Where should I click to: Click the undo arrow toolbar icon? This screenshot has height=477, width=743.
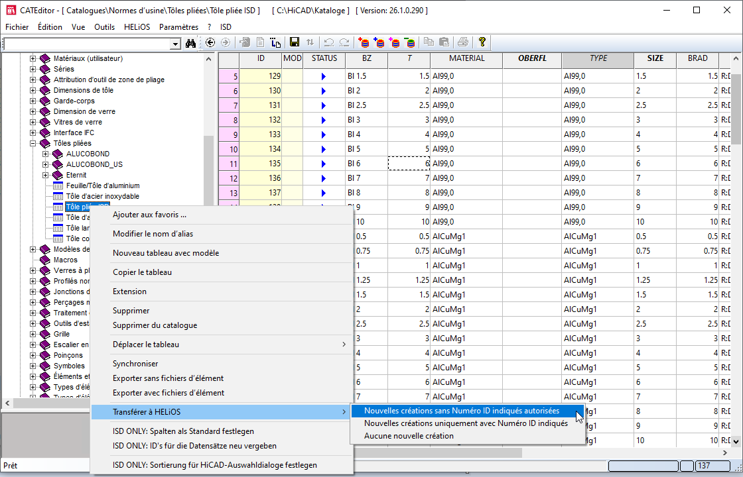click(328, 42)
